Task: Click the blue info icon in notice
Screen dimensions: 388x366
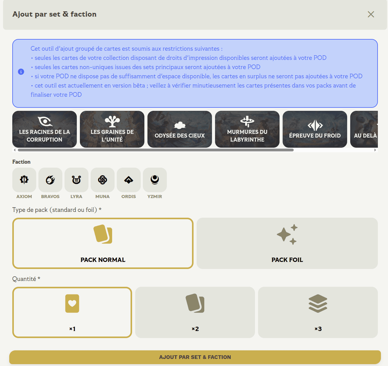Action: coord(21,72)
